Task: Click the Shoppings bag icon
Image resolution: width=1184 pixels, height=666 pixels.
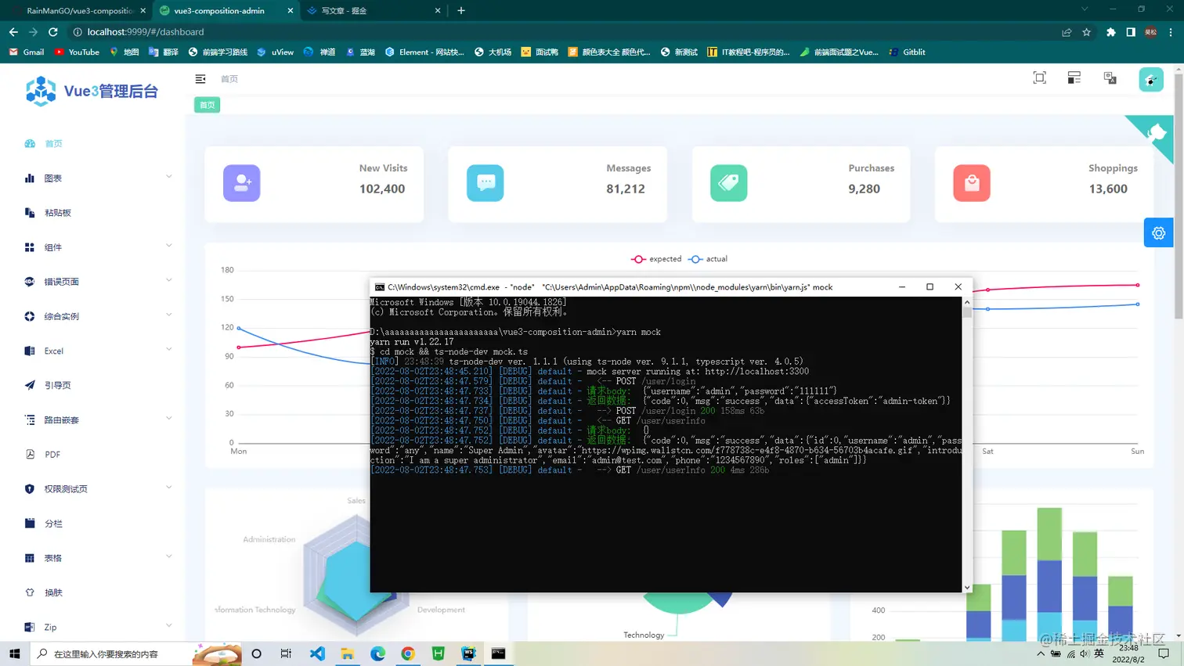Action: pyautogui.click(x=972, y=183)
